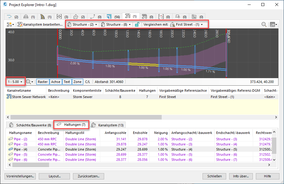Viewport: 284px width, 184px height.
Task: Toggle Zone display in the profile view
Action: click(x=77, y=81)
